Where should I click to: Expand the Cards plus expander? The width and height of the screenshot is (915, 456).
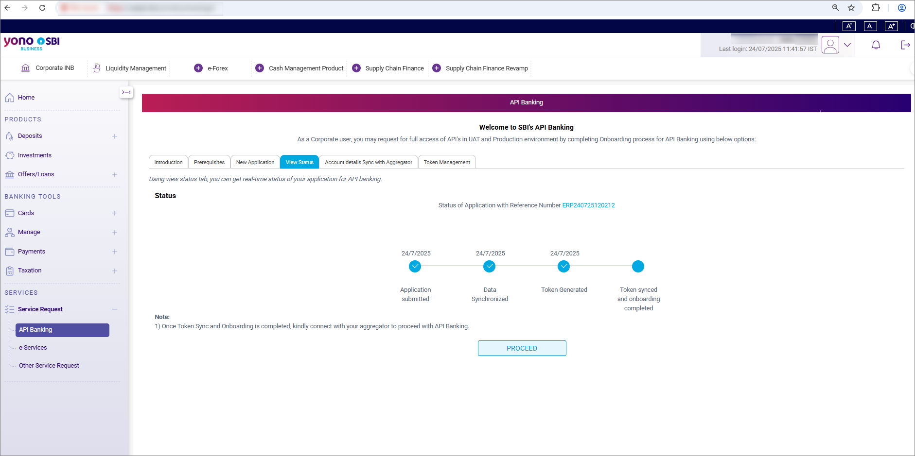(115, 213)
